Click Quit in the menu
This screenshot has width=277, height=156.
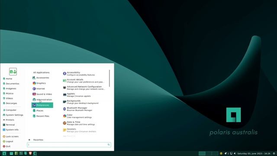pyautogui.click(x=6, y=146)
